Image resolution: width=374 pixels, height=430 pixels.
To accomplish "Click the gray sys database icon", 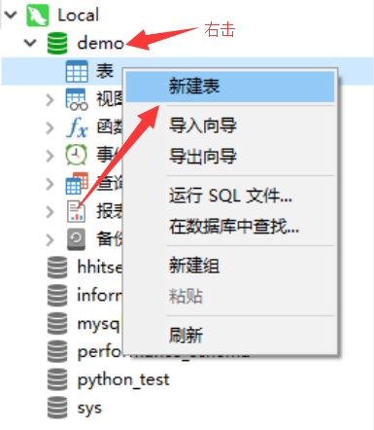I will point(57,408).
